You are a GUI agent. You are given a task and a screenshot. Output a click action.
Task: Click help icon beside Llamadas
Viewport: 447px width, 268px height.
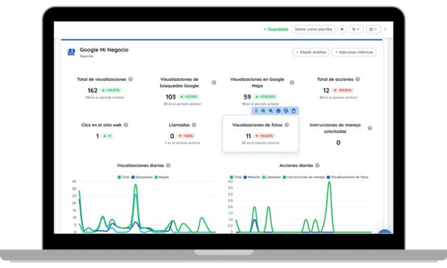194,124
